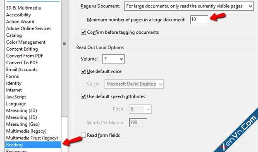Image resolution: width=258 pixels, height=152 pixels.
Task: Choose Convert From PDF category
Action: 24,56
